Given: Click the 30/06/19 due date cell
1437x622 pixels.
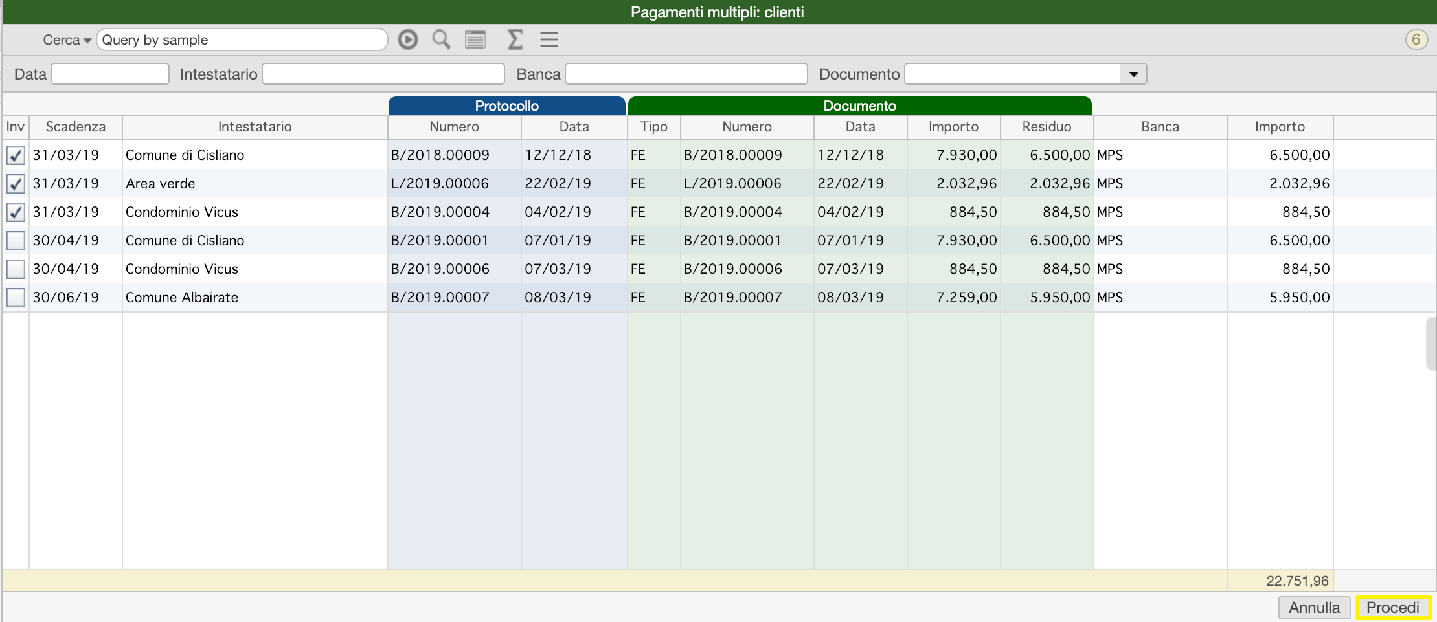Looking at the screenshot, I should tap(76, 298).
